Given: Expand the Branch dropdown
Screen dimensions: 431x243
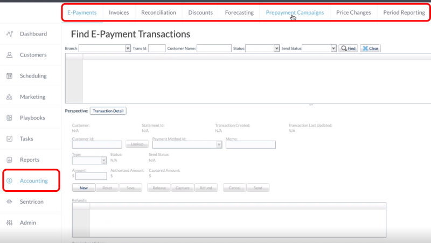Looking at the screenshot, I should click(128, 48).
